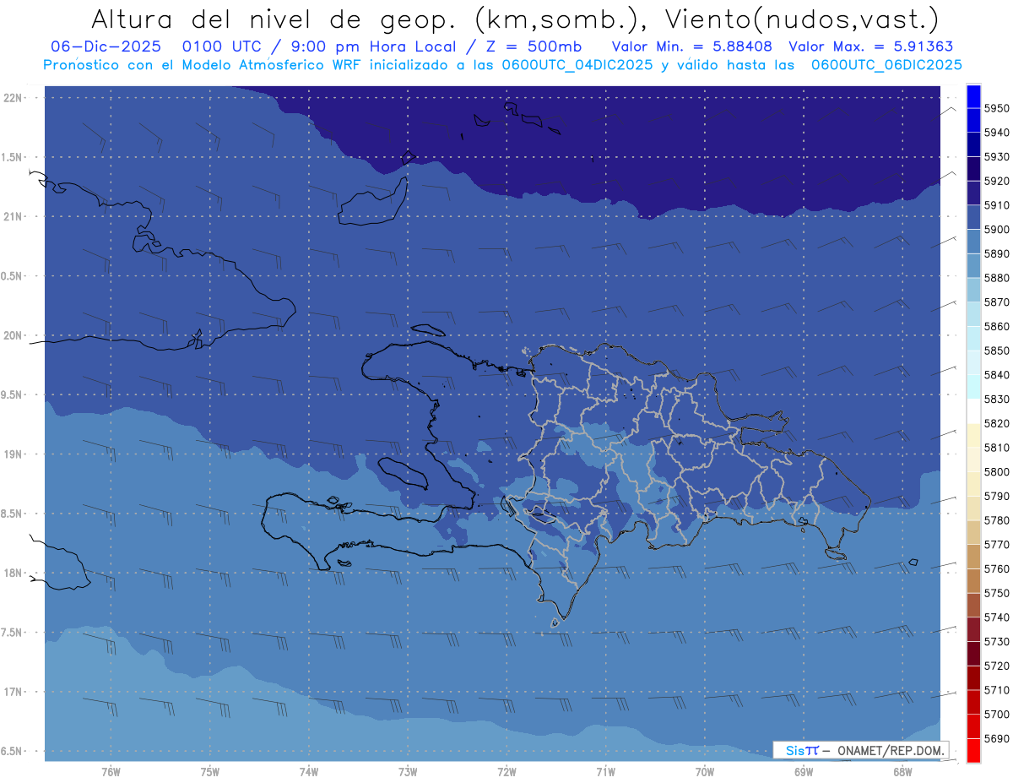Click the longitude label 68W
The image size is (1013, 783).
coord(902,772)
